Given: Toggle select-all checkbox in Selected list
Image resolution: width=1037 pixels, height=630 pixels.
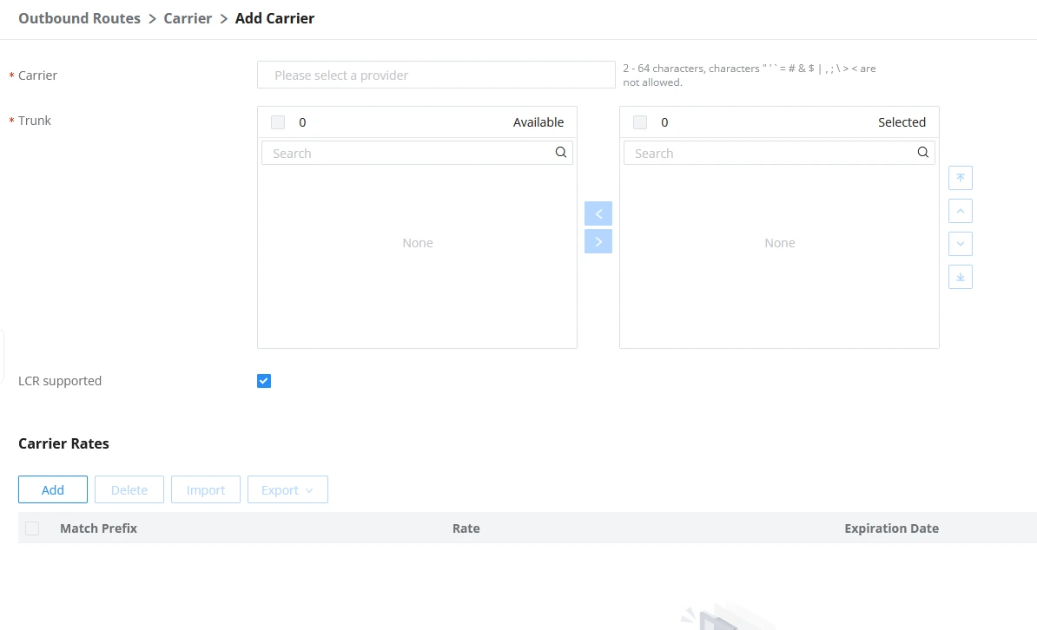Looking at the screenshot, I should click(x=639, y=122).
